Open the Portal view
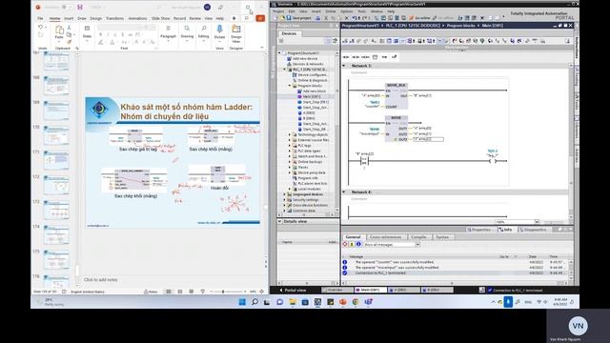Screen dimensions: 610x343 [x=293, y=290]
